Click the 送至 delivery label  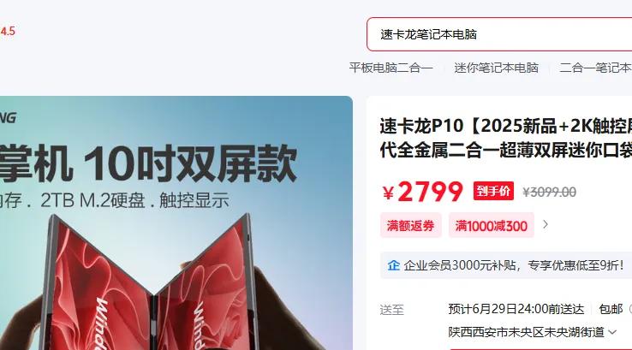coord(391,310)
